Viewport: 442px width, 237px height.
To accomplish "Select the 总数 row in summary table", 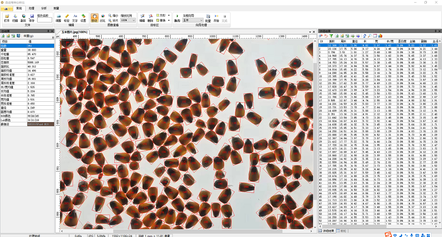I will (27, 45).
